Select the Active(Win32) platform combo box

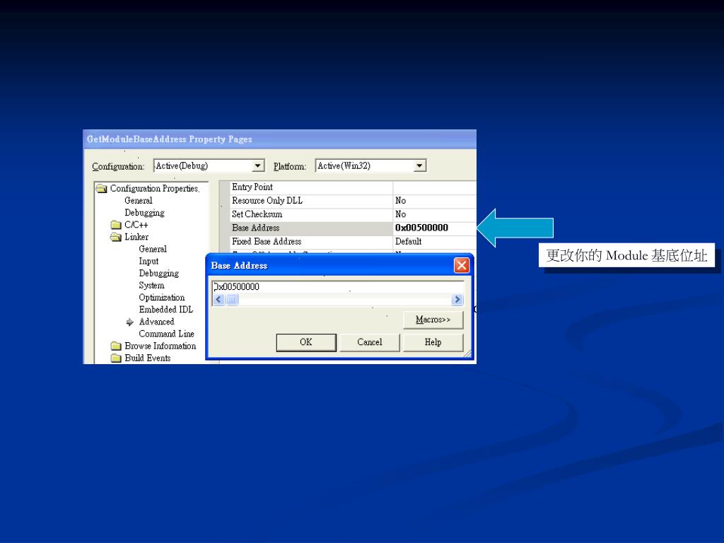[x=370, y=165]
